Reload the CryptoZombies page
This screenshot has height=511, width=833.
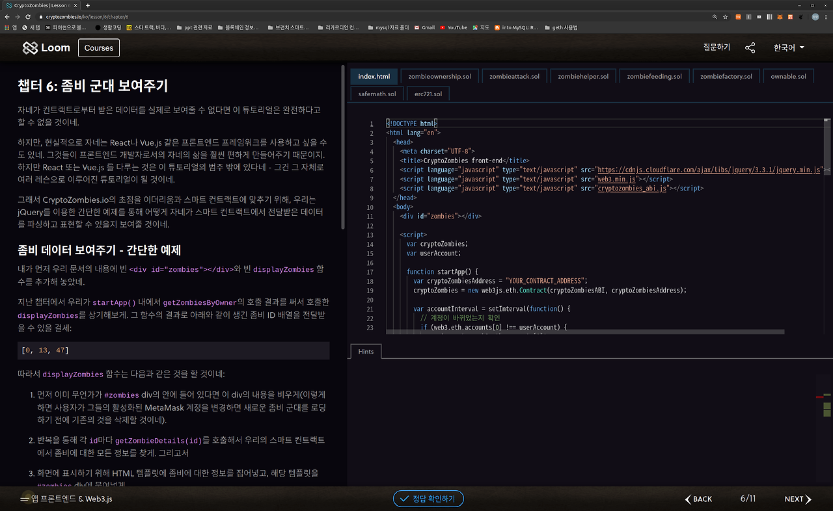coord(29,17)
